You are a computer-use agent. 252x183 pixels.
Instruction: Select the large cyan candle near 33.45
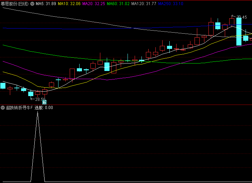point(239,32)
